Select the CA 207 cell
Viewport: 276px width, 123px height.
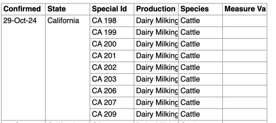[x=112, y=103]
